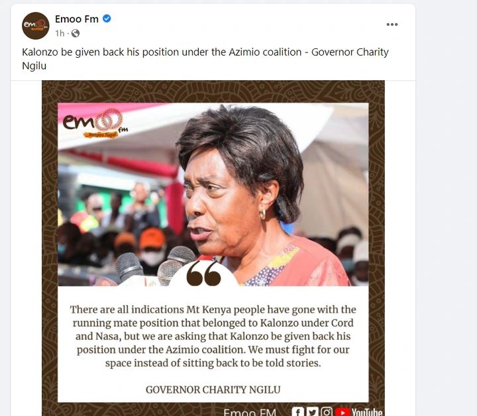Open the three-dot post options menu
The width and height of the screenshot is (477, 416).
[392, 25]
